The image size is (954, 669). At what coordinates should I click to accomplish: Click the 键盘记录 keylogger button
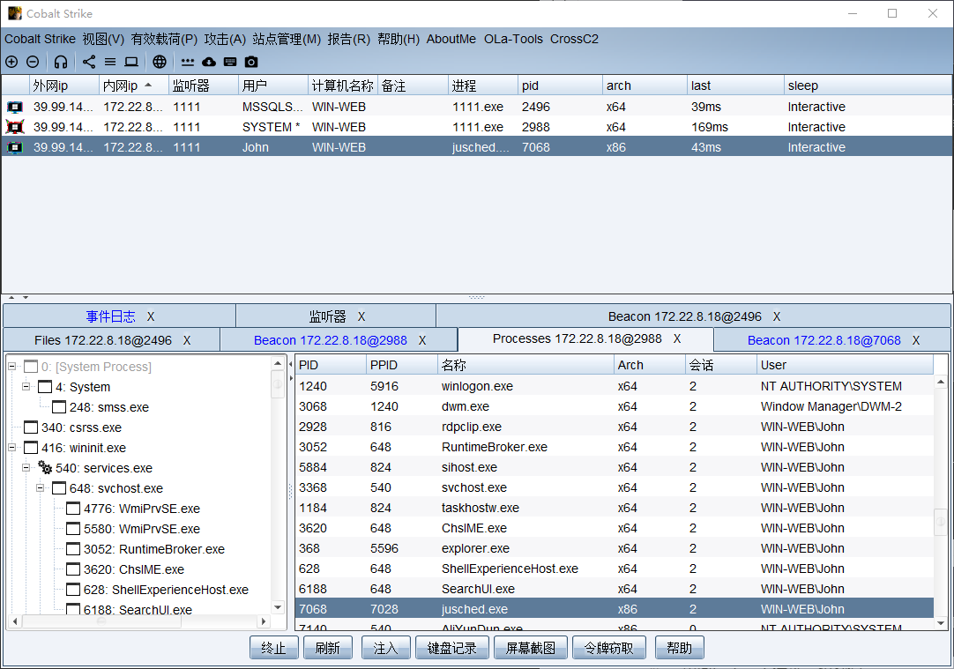pos(451,649)
